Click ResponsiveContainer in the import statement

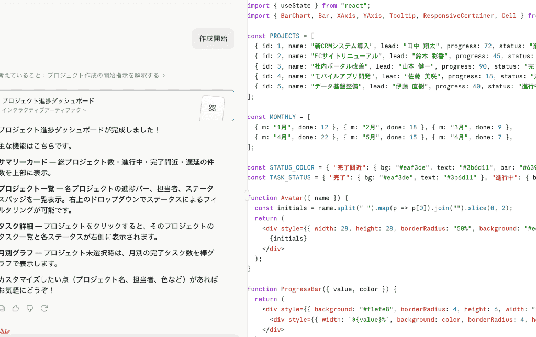point(459,16)
